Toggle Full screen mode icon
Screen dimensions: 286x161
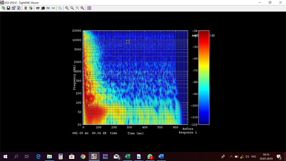pyautogui.click(x=89, y=8)
